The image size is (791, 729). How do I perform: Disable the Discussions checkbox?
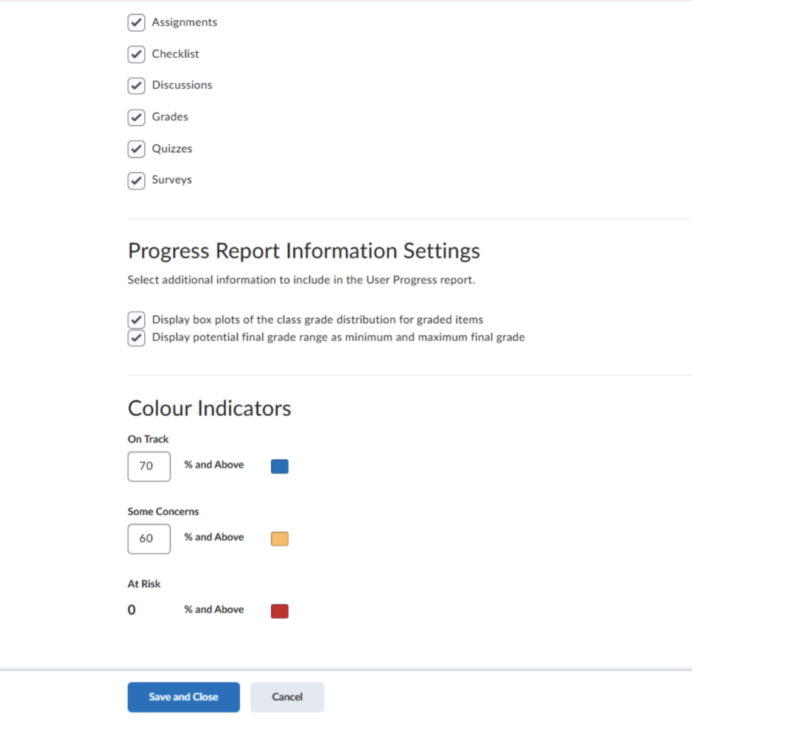point(136,86)
